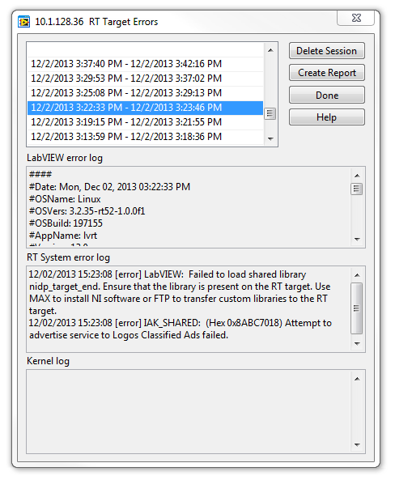Viewport: 395px width, 480px height.
Task: Select session starting 3:19:15 PM
Action: [x=146, y=122]
